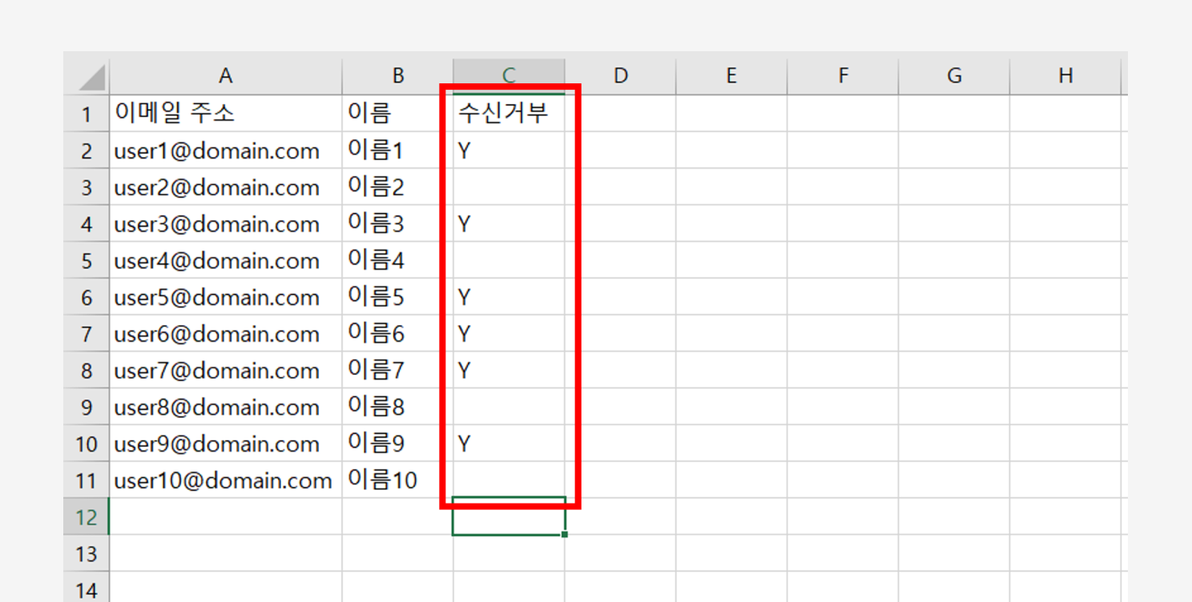This screenshot has height=602, width=1192.
Task: Click the 이메일 주소 header cell
Action: (x=225, y=114)
